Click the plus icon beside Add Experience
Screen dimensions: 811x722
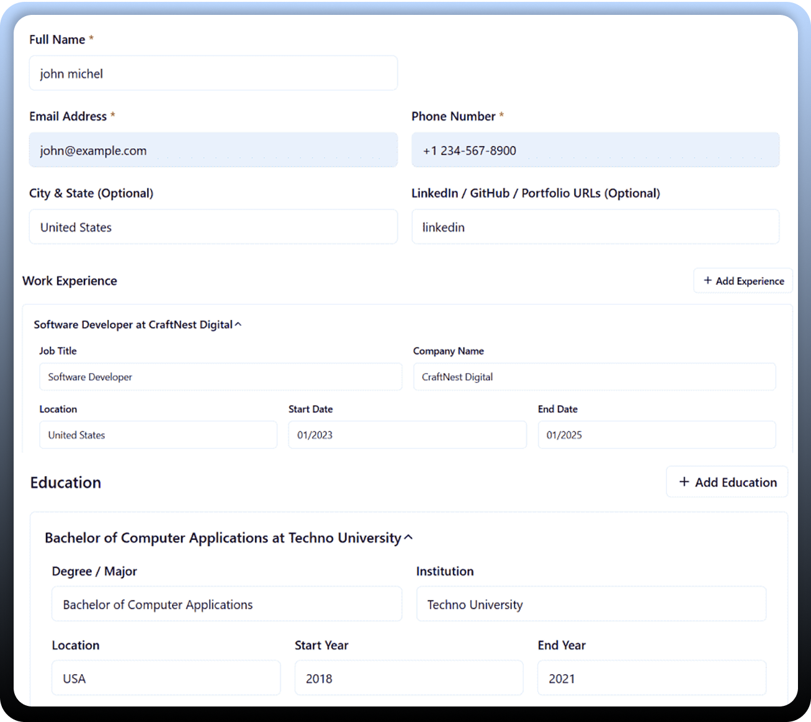(x=707, y=281)
